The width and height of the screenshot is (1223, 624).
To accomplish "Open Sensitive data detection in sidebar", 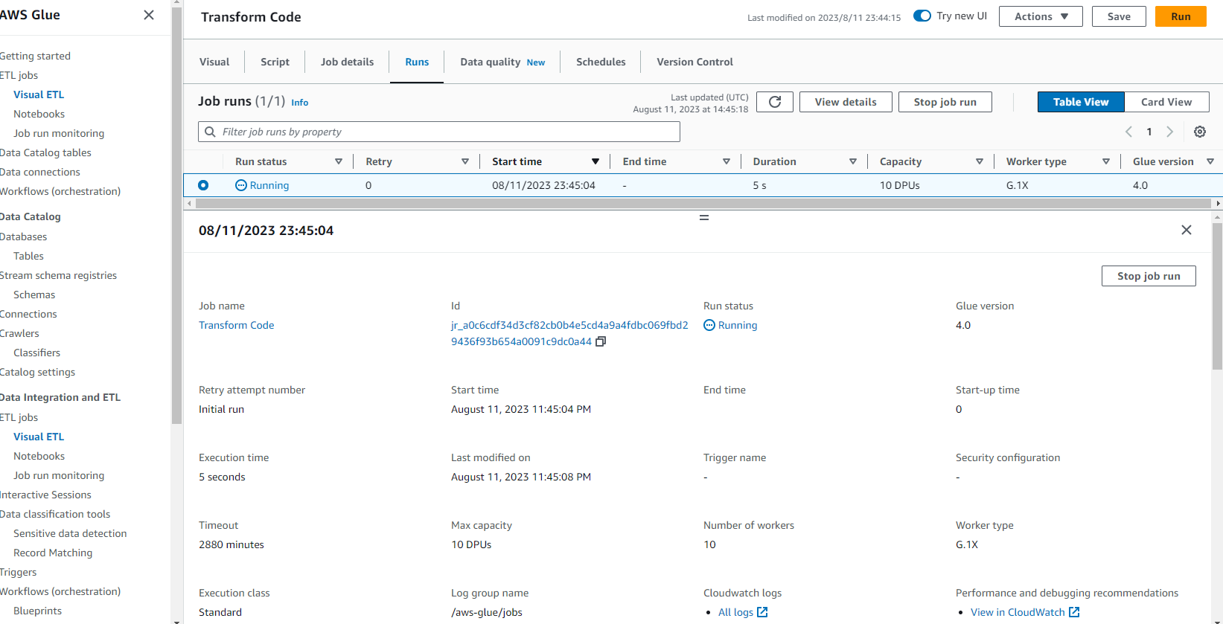I will pos(70,533).
